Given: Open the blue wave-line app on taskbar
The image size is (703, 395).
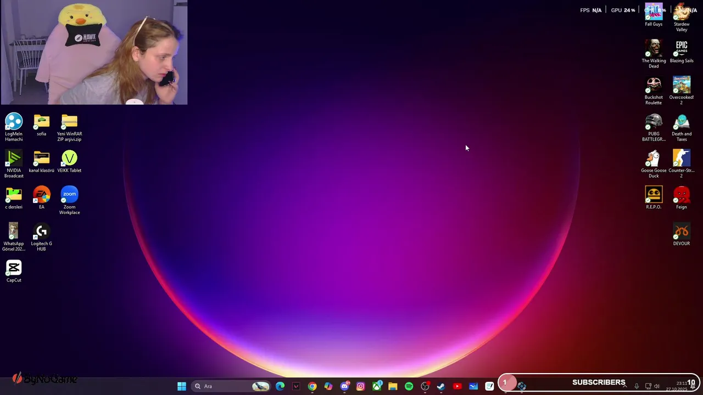Looking at the screenshot, I should pos(473,386).
